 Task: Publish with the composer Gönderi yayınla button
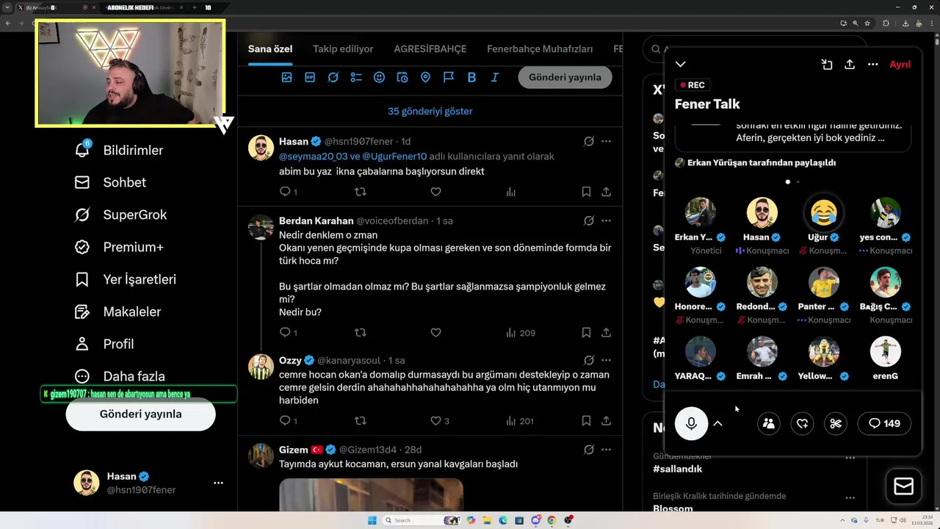pos(565,77)
